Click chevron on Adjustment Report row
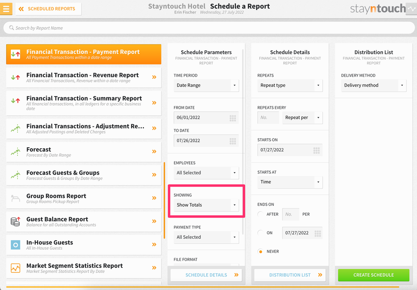Viewport: 417px width, 290px height. click(x=154, y=128)
